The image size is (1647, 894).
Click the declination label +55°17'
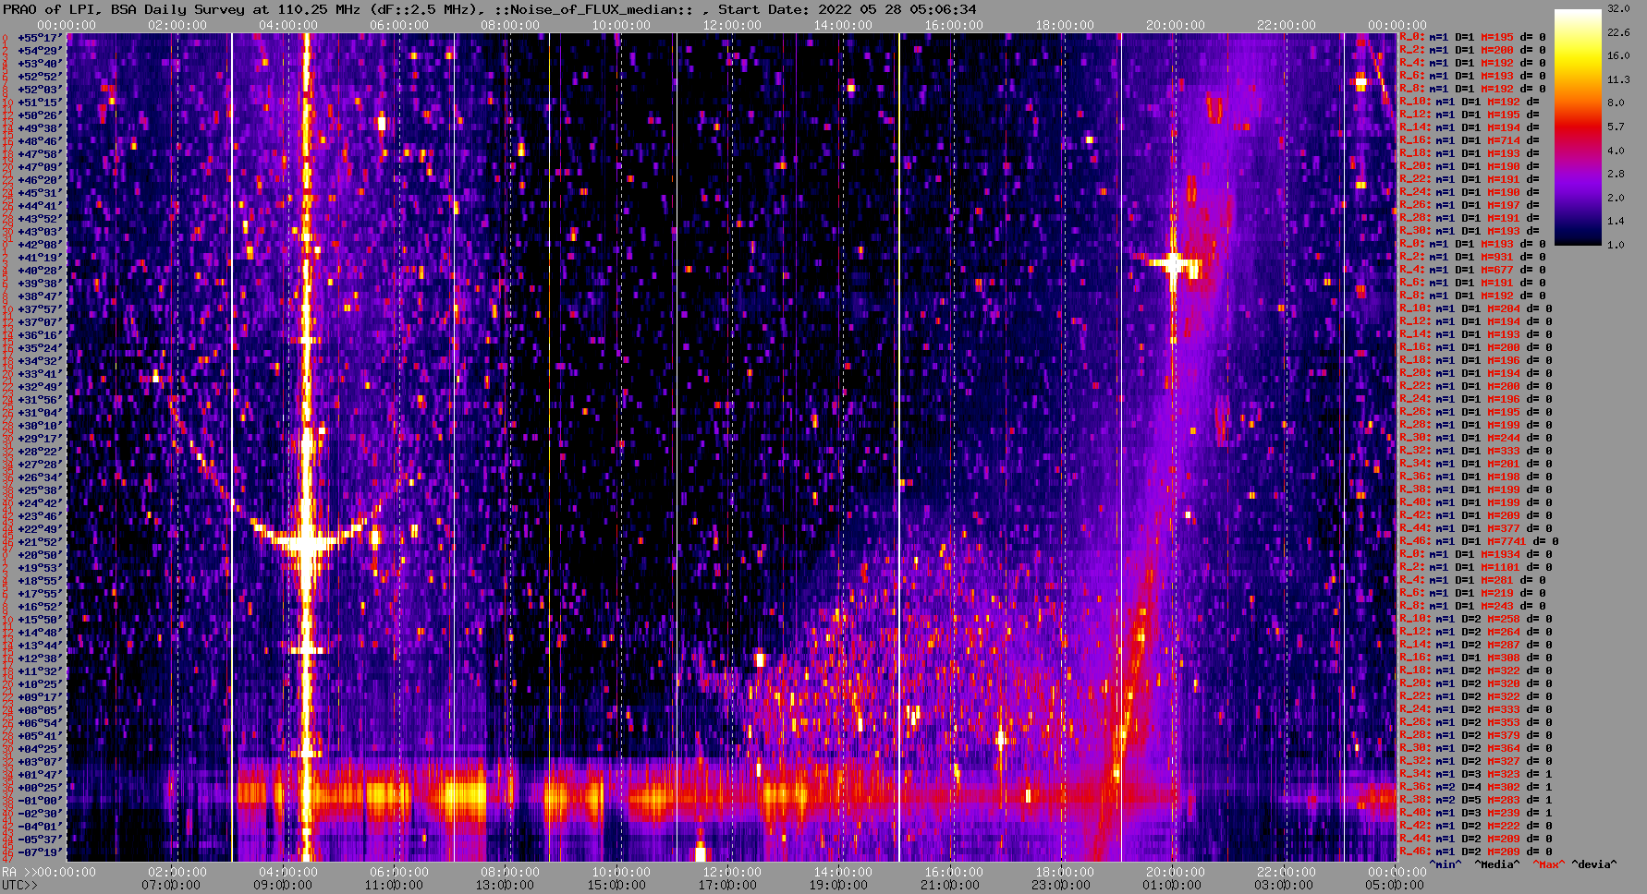[x=39, y=37]
